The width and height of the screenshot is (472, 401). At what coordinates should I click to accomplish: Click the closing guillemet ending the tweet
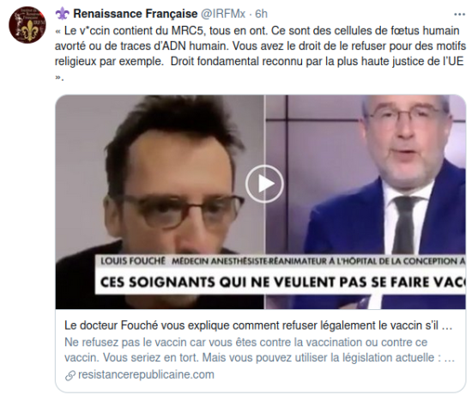pos(59,78)
